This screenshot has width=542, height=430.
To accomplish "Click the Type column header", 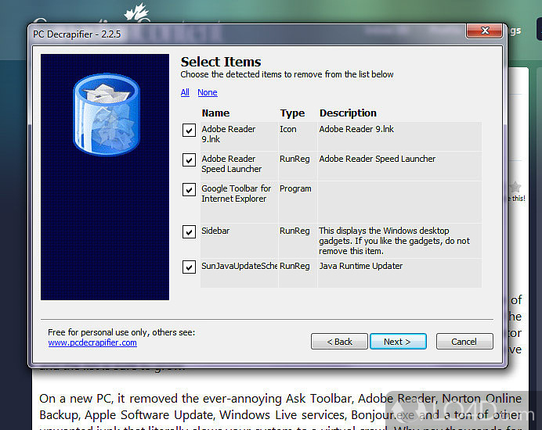I will click(x=292, y=113).
